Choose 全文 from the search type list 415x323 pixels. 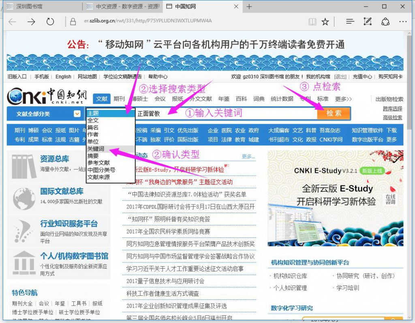pos(93,121)
